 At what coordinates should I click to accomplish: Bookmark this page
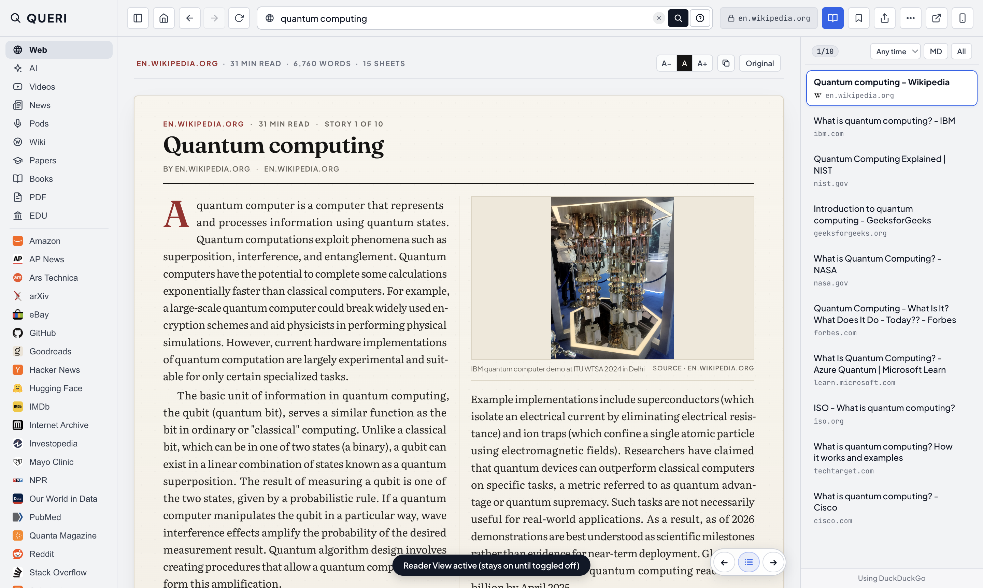pos(858,18)
